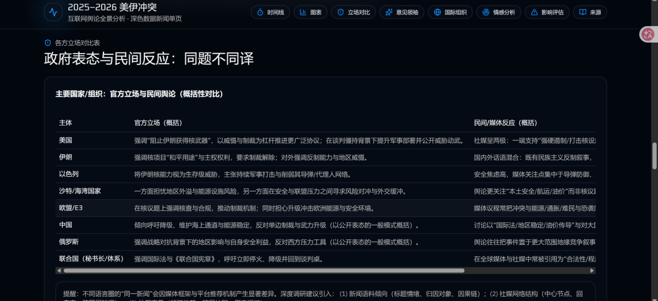Click the right arrow of the table scrollbar
The image size is (658, 301).
pos(593,271)
